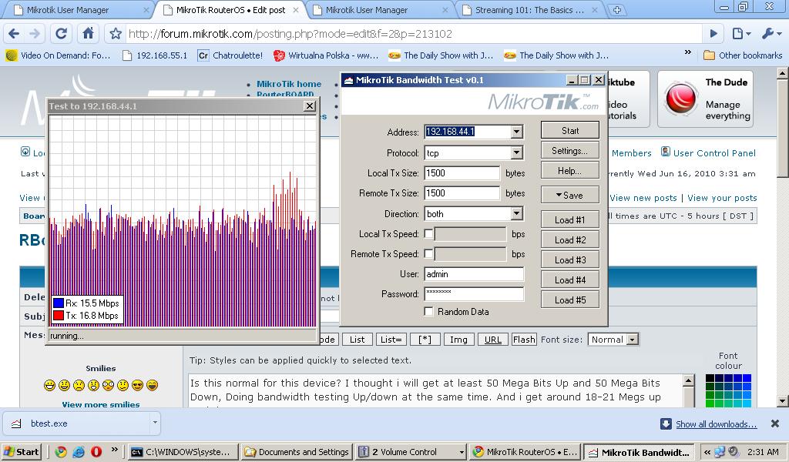Click the Start button in Bandwidth Test
Image resolution: width=789 pixels, height=462 pixels.
tap(570, 130)
